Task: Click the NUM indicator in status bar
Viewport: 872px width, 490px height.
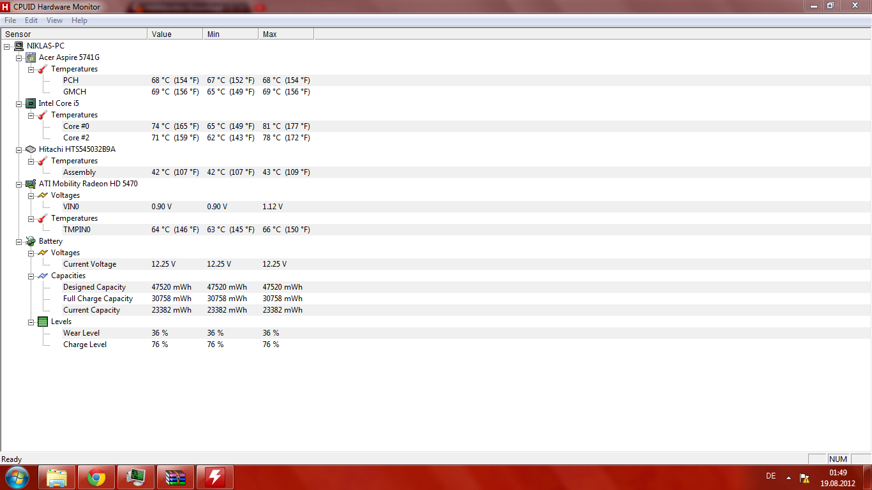Action: tap(838, 459)
